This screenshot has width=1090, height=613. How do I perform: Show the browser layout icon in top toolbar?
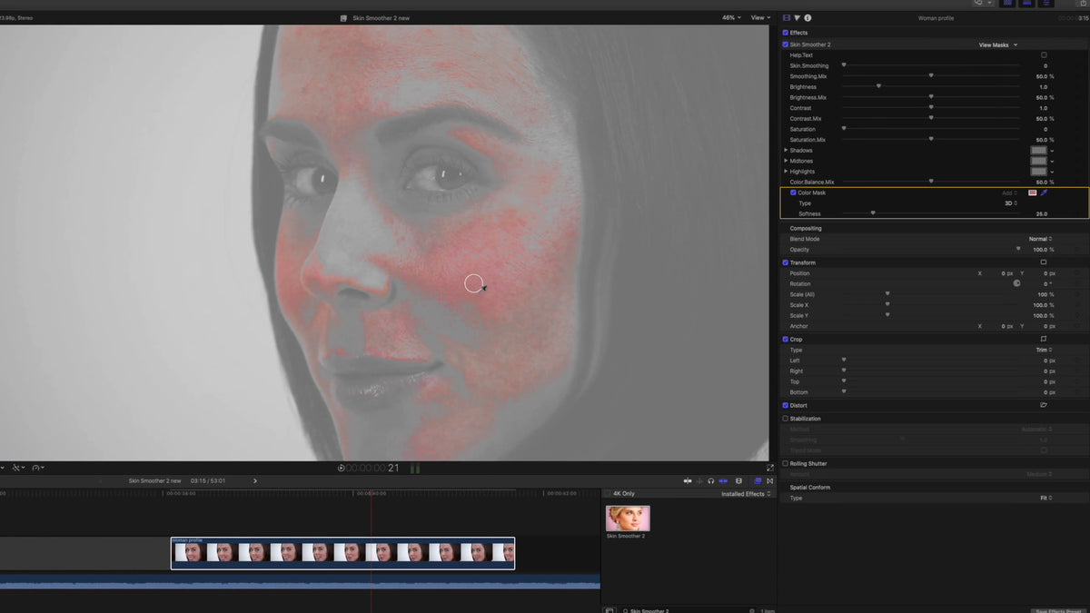coord(1007,3)
